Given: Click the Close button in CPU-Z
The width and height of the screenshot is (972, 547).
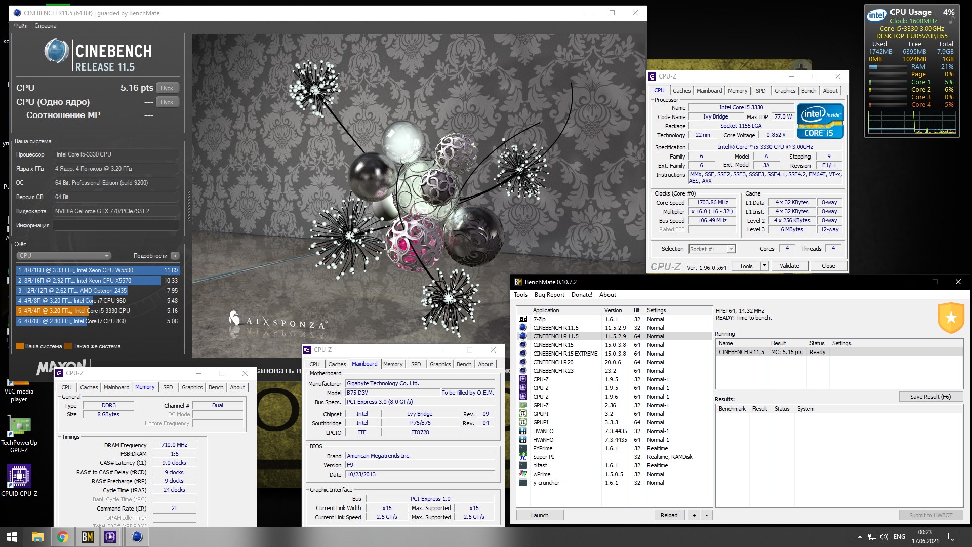Looking at the screenshot, I should pos(828,266).
